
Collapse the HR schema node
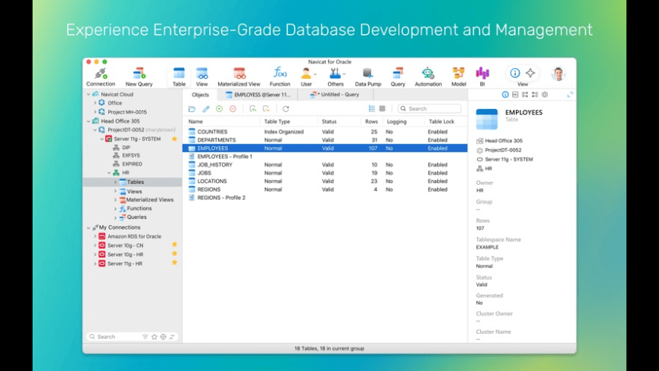point(109,173)
